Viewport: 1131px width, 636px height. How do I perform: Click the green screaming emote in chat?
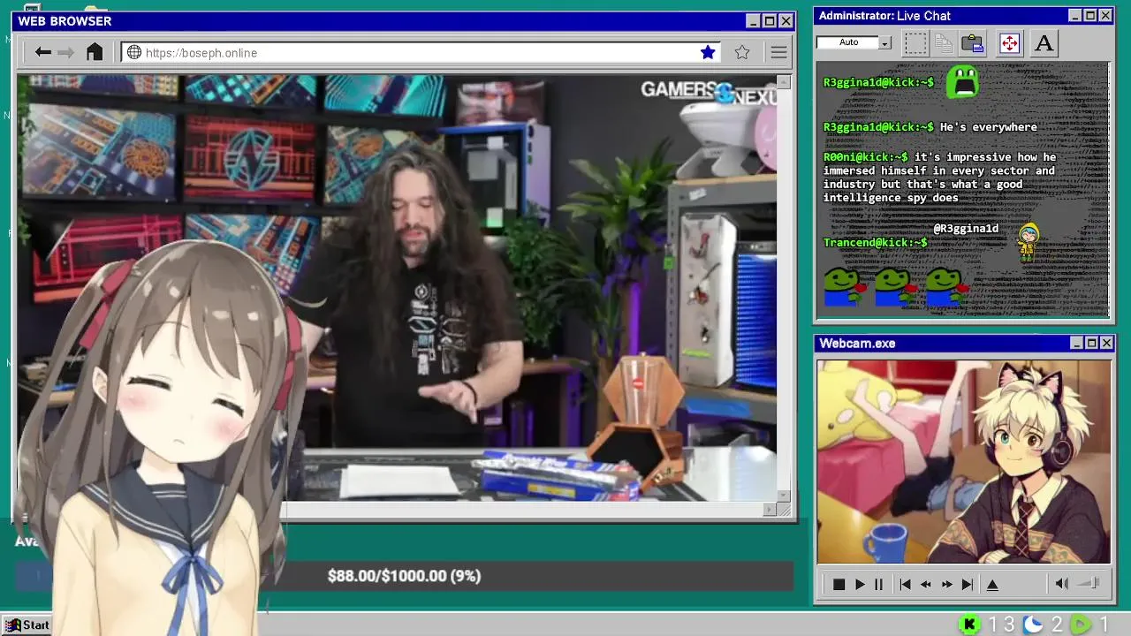click(962, 82)
